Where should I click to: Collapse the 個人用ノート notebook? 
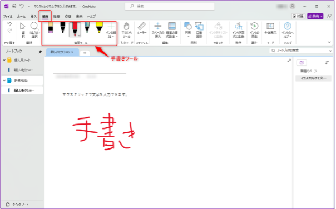(4, 61)
